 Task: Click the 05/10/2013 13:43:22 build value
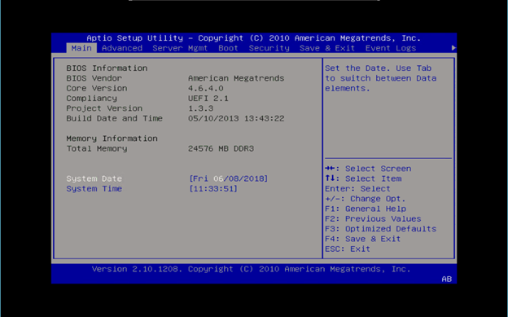pos(236,118)
